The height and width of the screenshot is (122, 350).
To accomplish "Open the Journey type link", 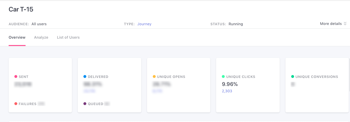I will coord(144,24).
